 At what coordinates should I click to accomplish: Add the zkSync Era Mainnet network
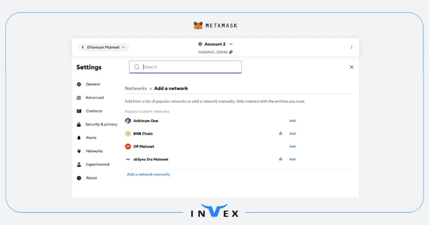292,159
